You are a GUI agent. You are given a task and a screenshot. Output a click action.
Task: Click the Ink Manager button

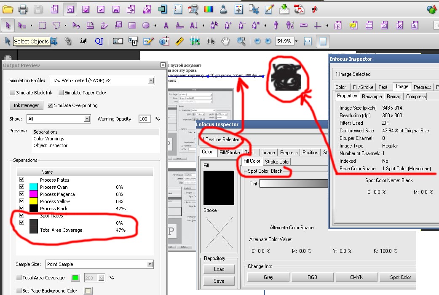pyautogui.click(x=26, y=105)
